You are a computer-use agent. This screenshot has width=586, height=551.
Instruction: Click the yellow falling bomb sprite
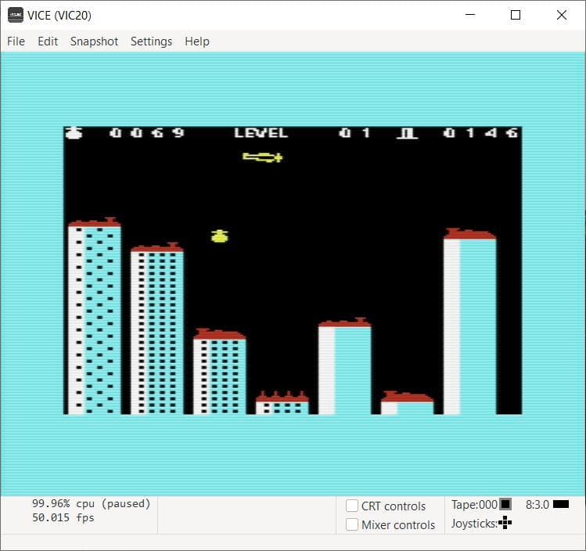[x=219, y=236]
